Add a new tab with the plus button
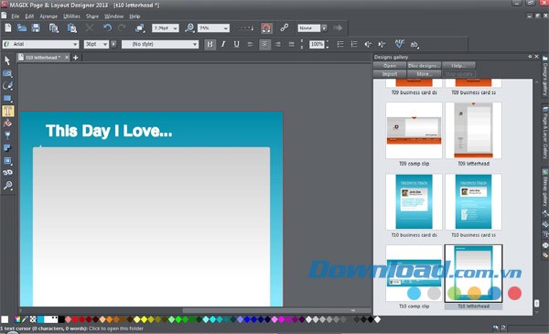This screenshot has height=334, width=549. pos(76,57)
